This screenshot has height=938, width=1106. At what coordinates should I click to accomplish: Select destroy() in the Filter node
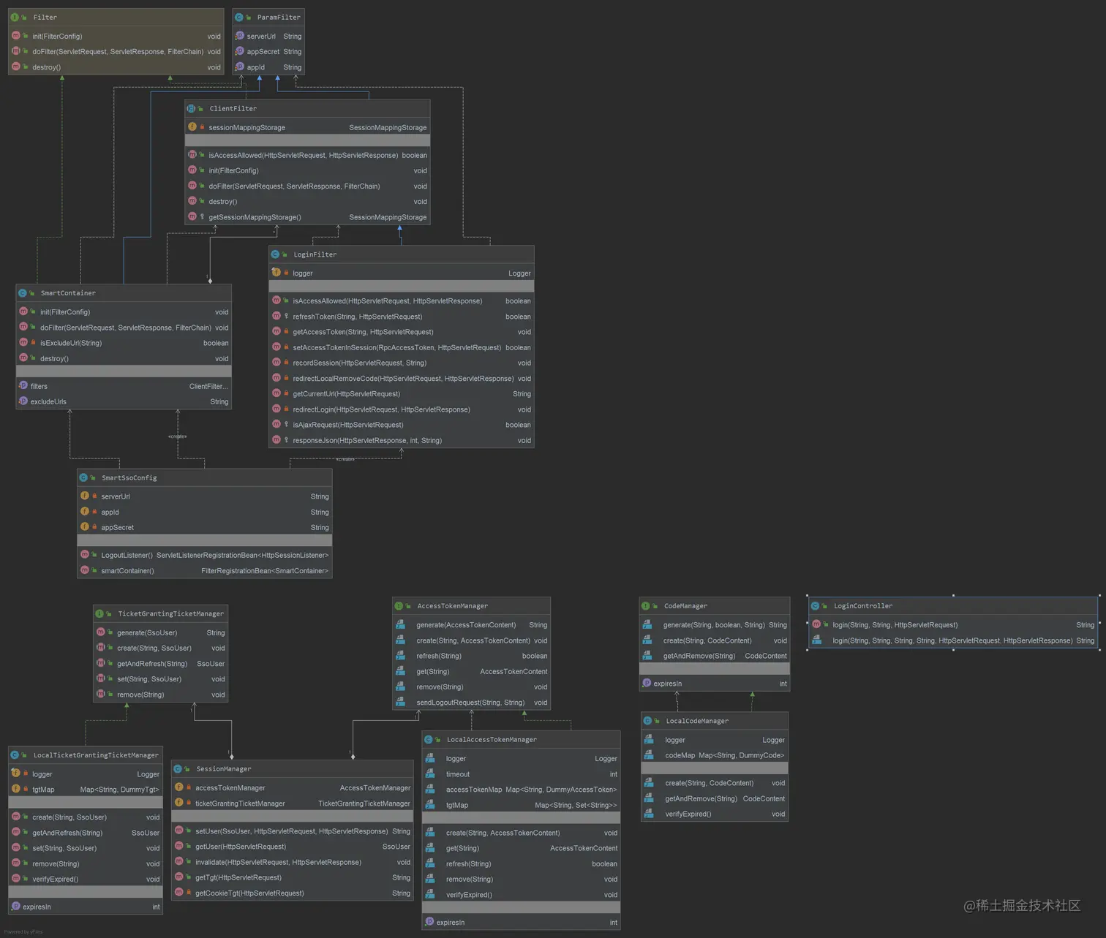[x=116, y=67]
